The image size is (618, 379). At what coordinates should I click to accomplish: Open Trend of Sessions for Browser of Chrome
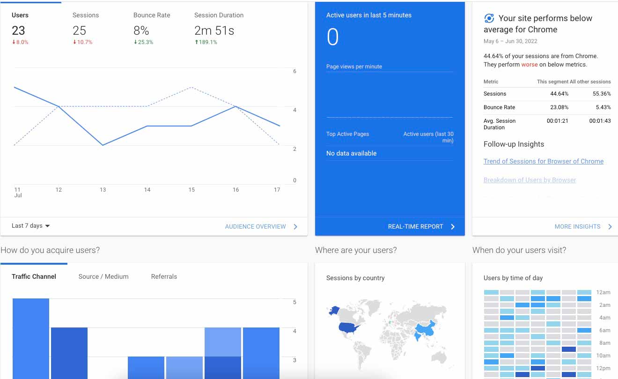point(543,161)
